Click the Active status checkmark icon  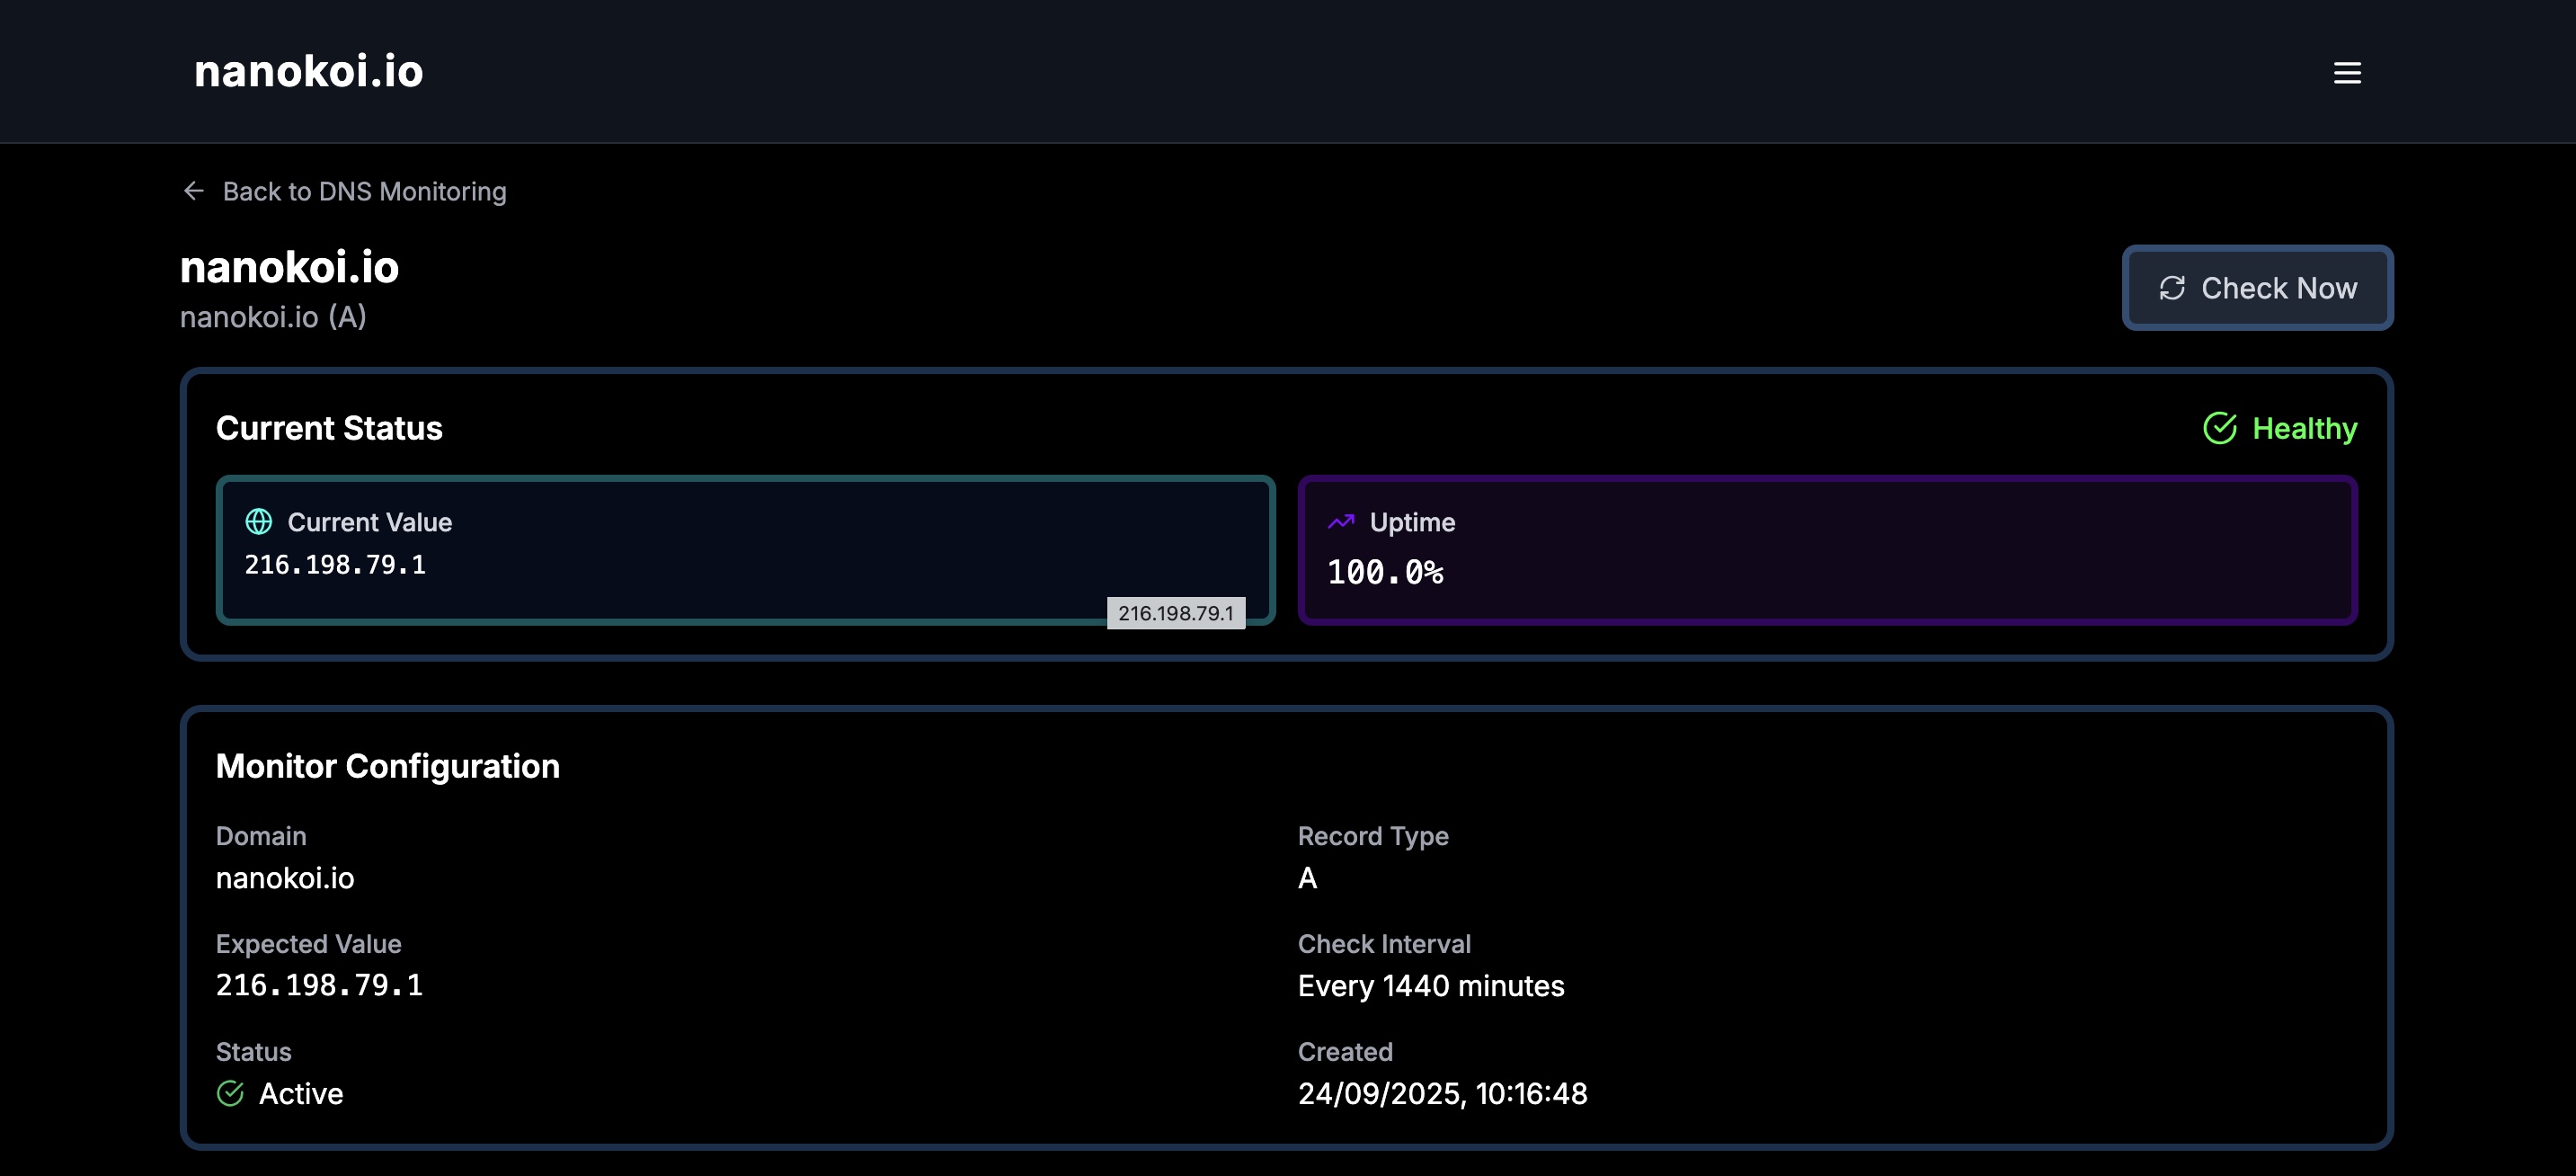point(230,1093)
